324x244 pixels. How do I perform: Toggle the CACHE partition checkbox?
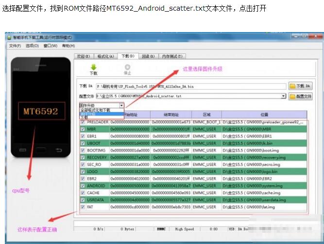click(x=83, y=193)
